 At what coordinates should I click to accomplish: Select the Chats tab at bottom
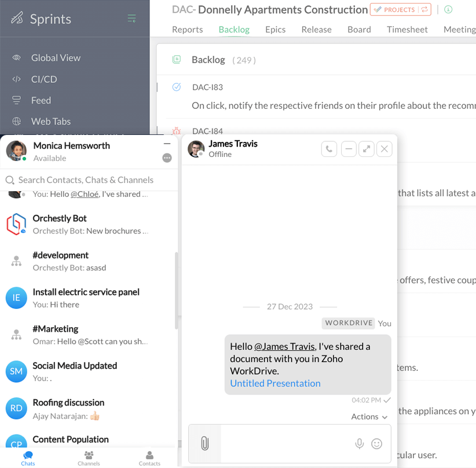coord(28,458)
